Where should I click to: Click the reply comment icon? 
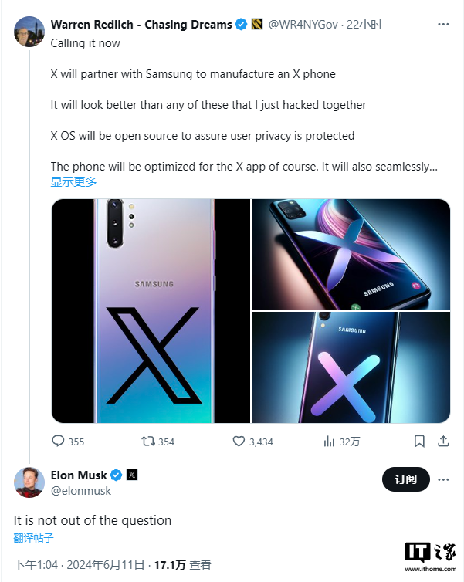[58, 442]
